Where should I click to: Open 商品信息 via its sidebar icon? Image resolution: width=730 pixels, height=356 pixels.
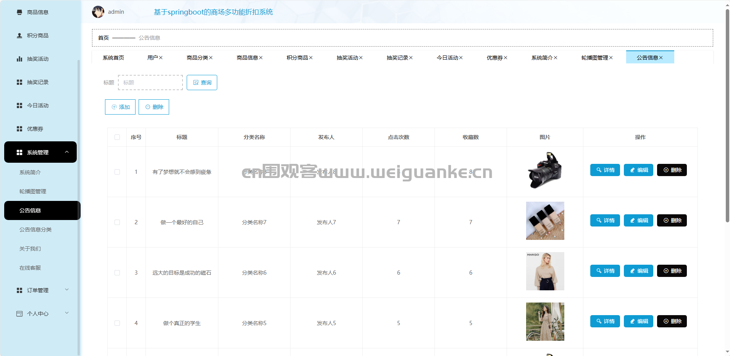(19, 12)
